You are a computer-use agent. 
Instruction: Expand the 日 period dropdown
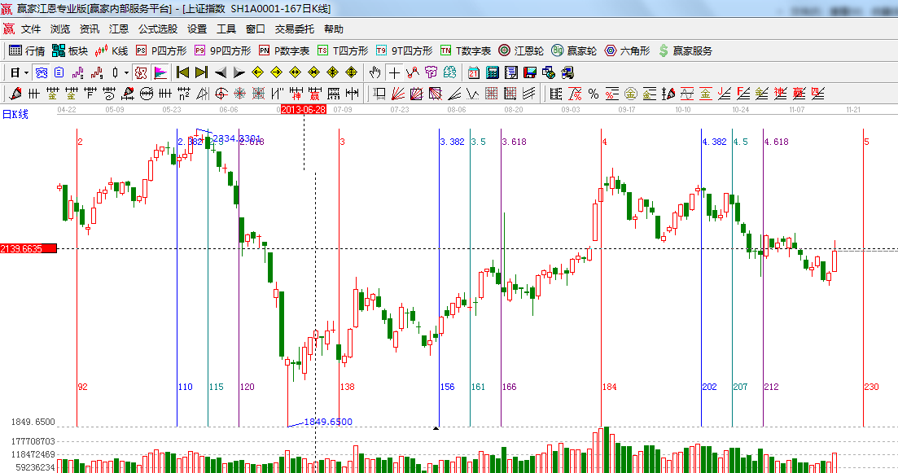point(18,72)
